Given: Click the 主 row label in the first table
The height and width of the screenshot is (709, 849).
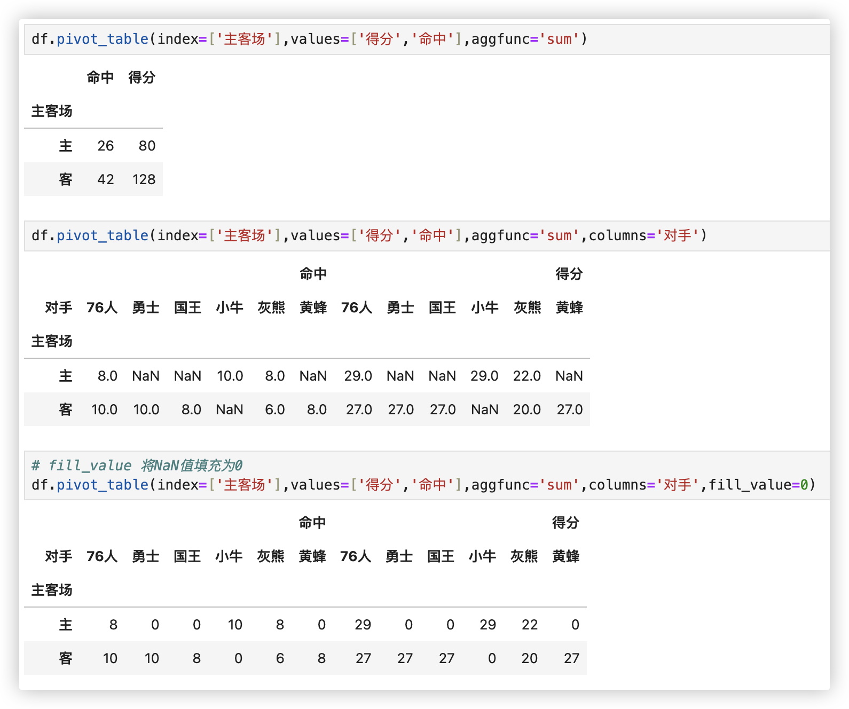Looking at the screenshot, I should pyautogui.click(x=65, y=146).
